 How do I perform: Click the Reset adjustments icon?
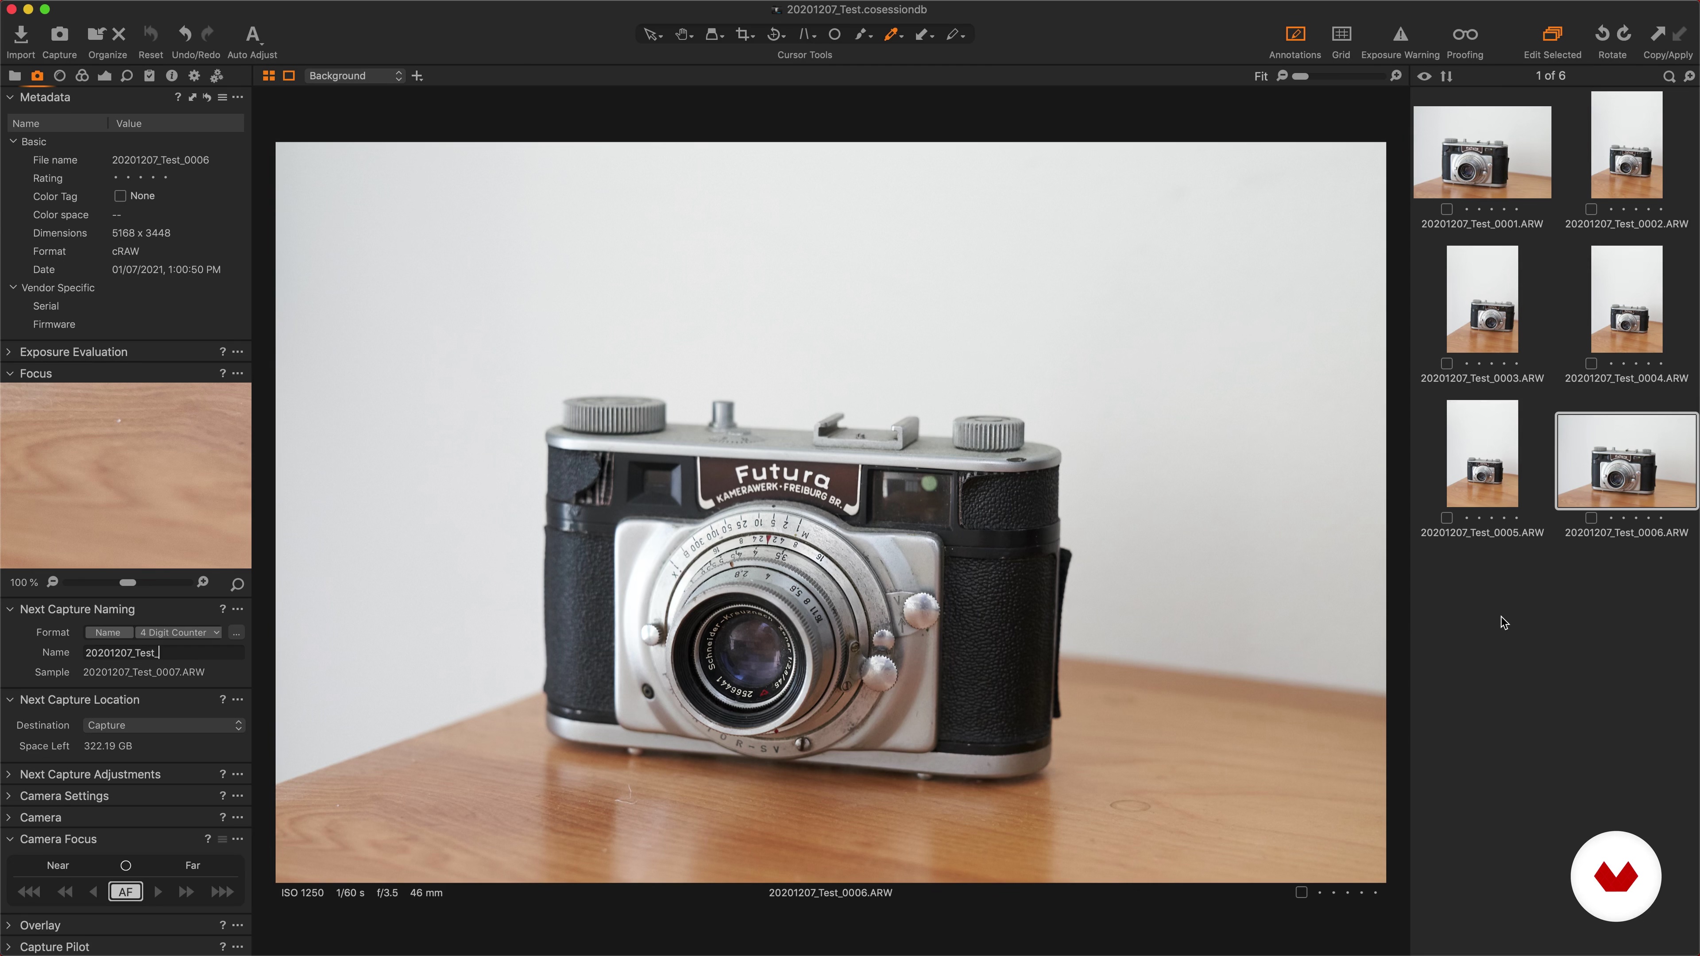click(151, 35)
